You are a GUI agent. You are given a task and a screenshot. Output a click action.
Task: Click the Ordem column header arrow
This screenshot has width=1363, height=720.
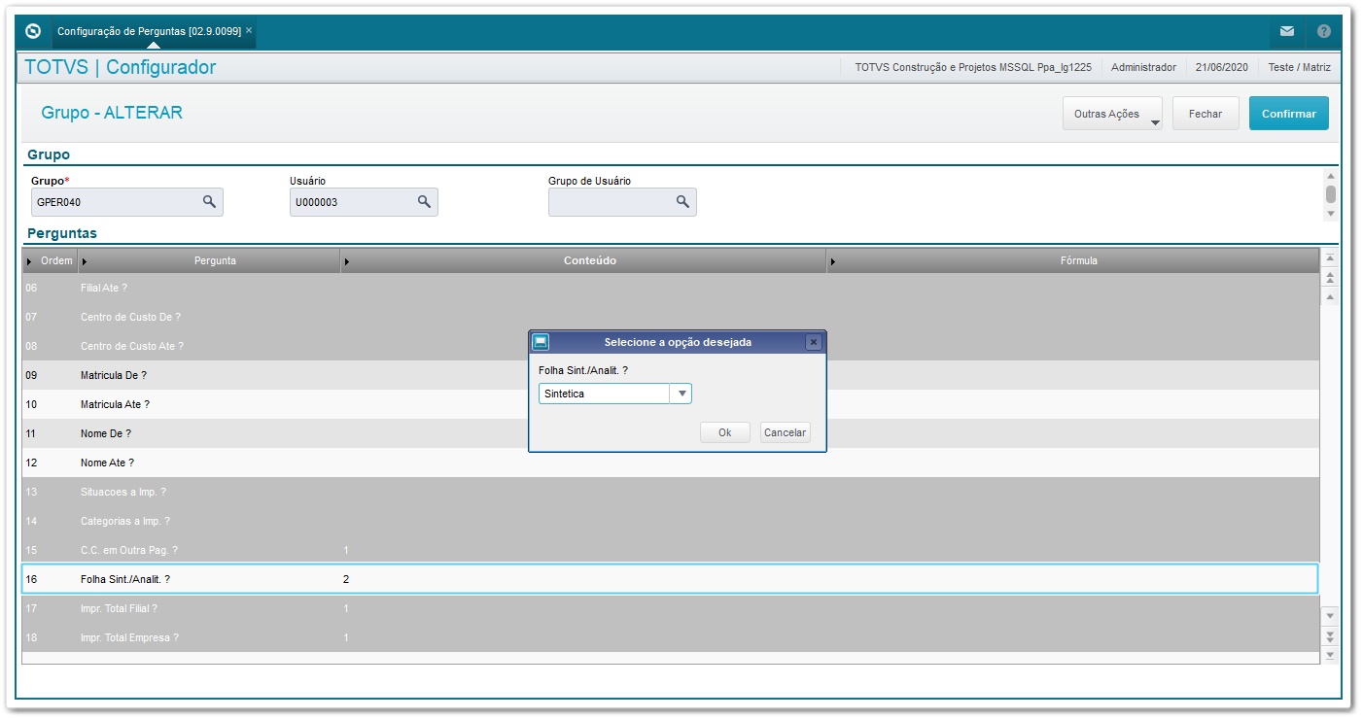(x=29, y=261)
